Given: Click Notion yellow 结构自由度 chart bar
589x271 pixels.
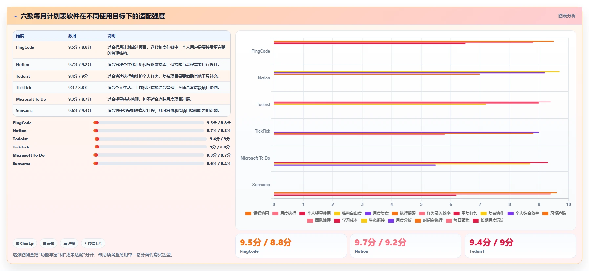Looking at the screenshot, I should [417, 72].
